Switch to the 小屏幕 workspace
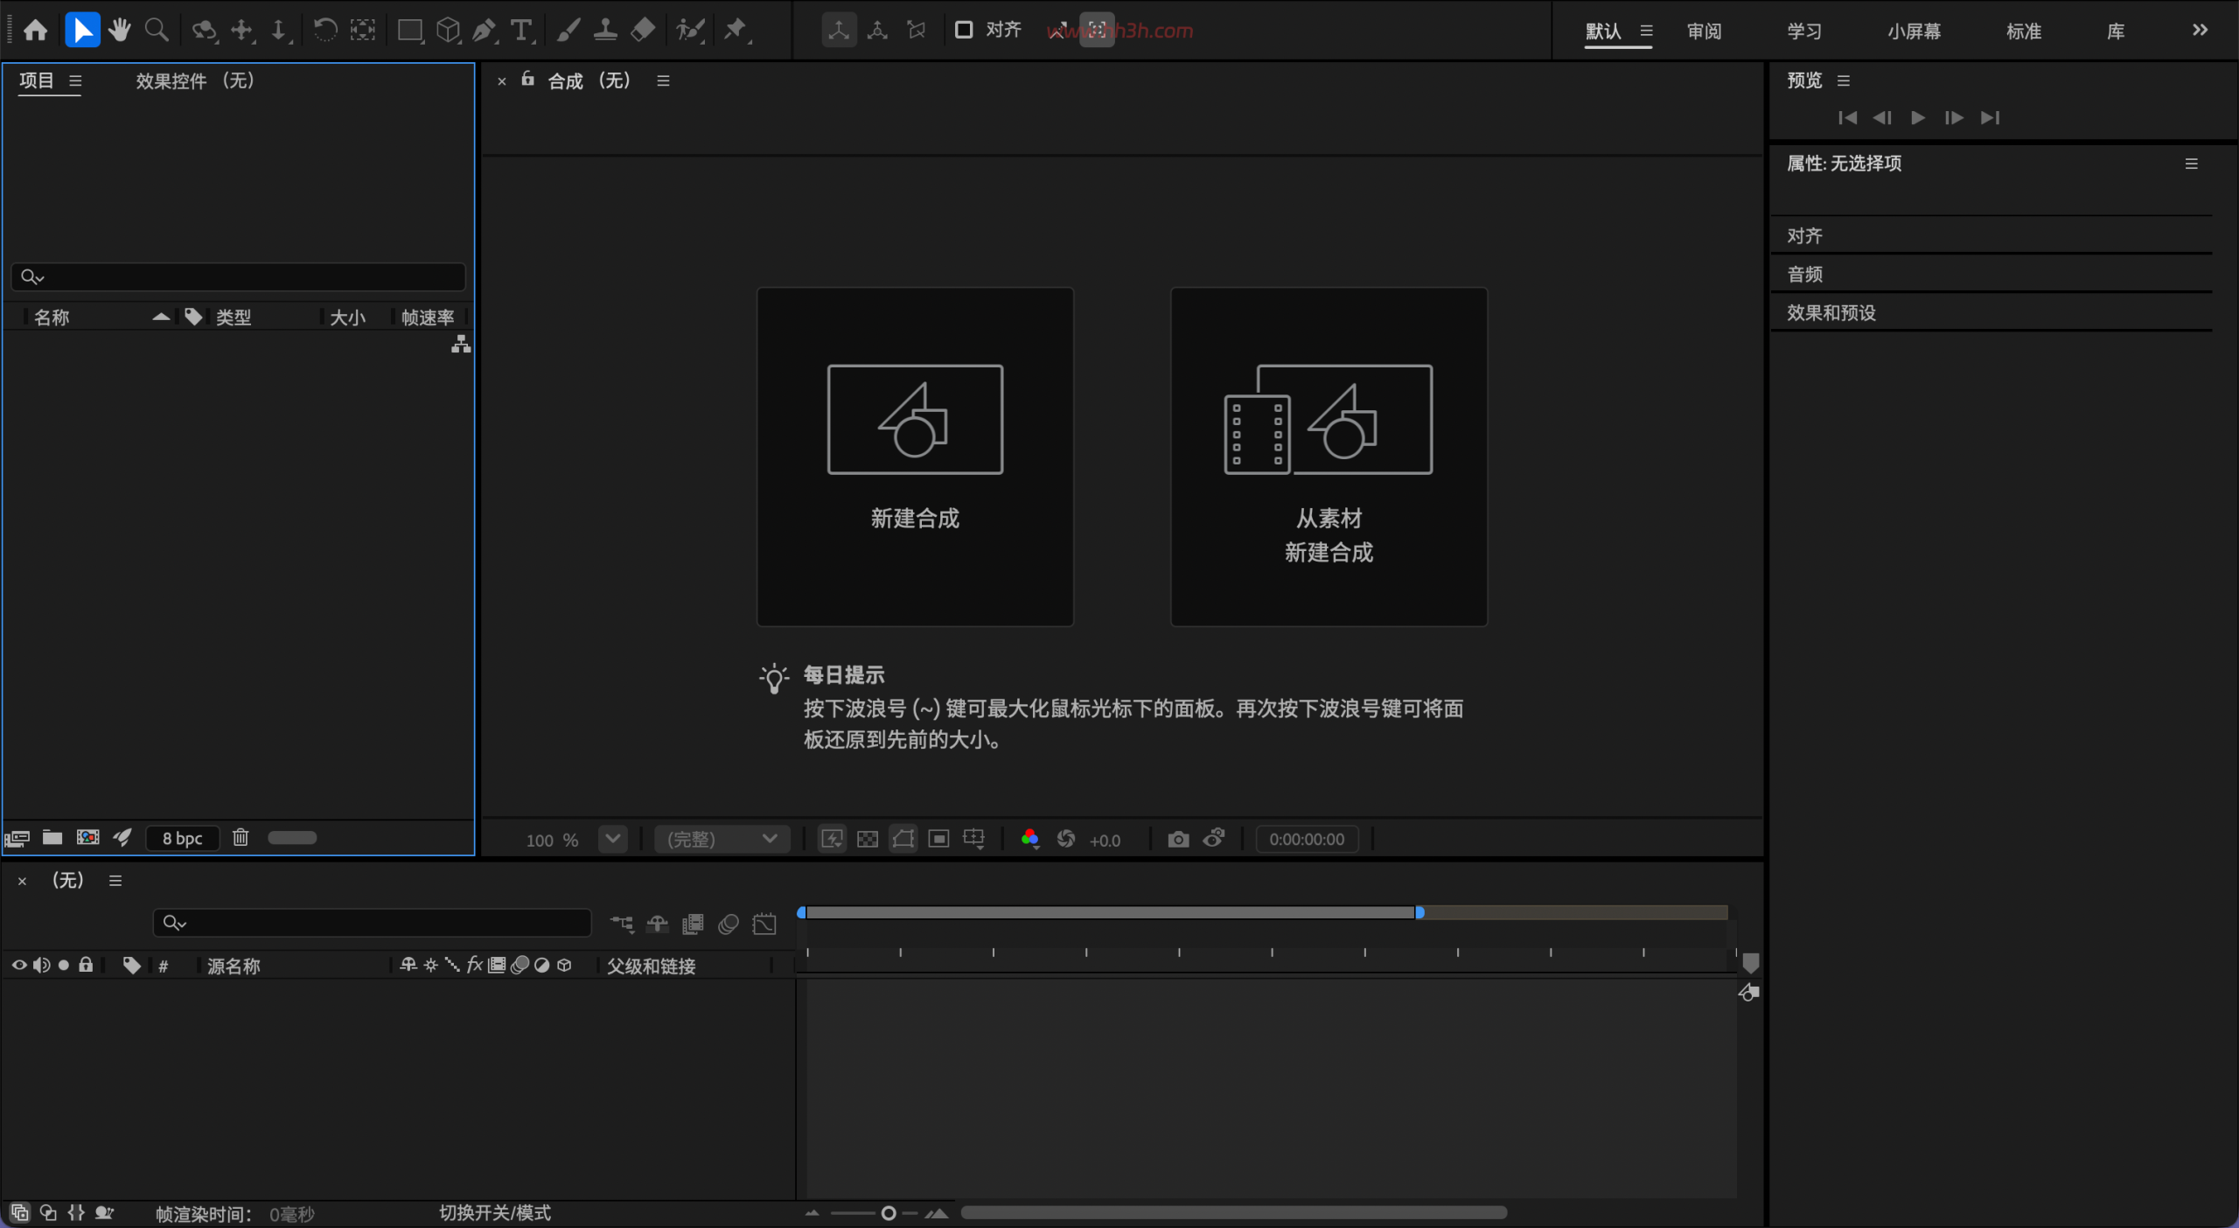This screenshot has height=1228, width=2239. coord(1915,31)
